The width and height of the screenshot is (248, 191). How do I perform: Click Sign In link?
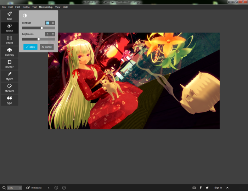[218, 188]
